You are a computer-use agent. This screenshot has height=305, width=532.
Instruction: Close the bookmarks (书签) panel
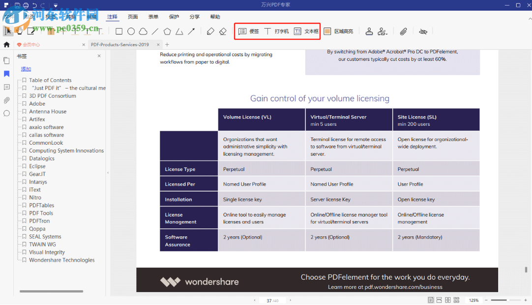pos(99,56)
